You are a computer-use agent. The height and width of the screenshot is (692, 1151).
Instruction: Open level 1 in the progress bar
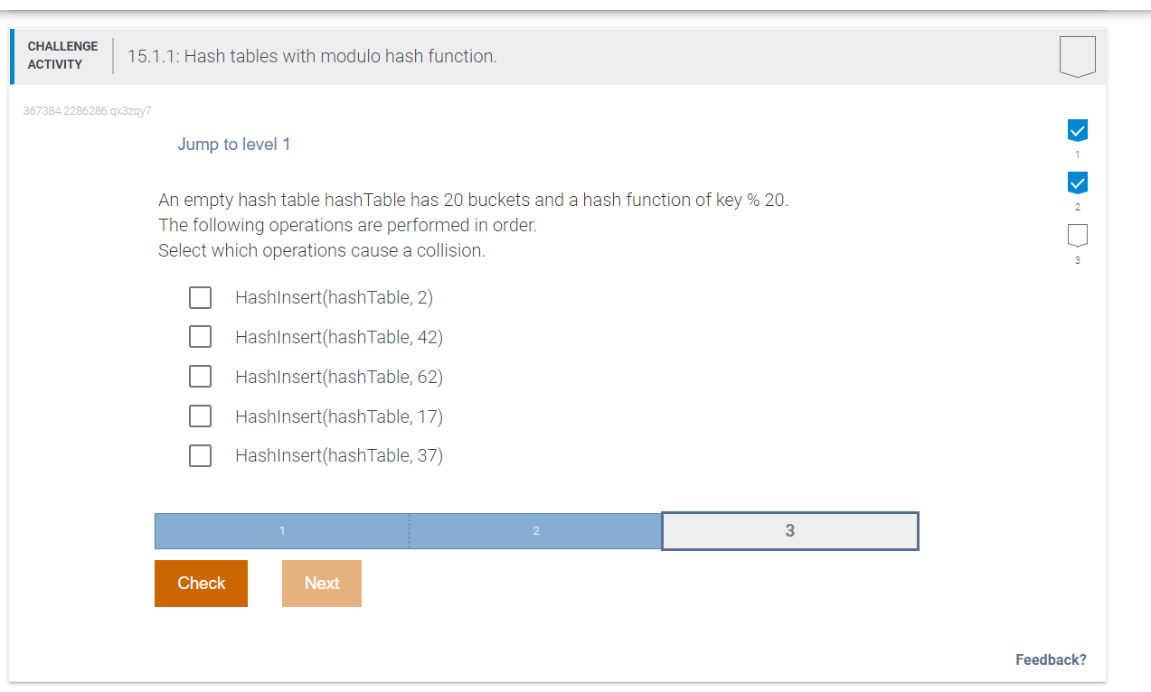click(x=280, y=530)
